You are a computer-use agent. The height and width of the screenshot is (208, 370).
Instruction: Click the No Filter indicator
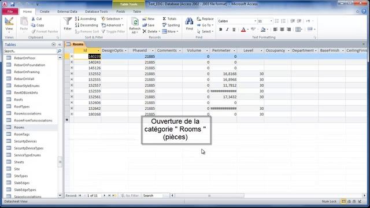click(x=129, y=195)
